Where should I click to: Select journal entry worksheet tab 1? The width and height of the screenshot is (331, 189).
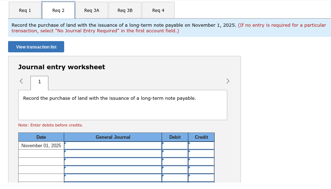coord(40,83)
